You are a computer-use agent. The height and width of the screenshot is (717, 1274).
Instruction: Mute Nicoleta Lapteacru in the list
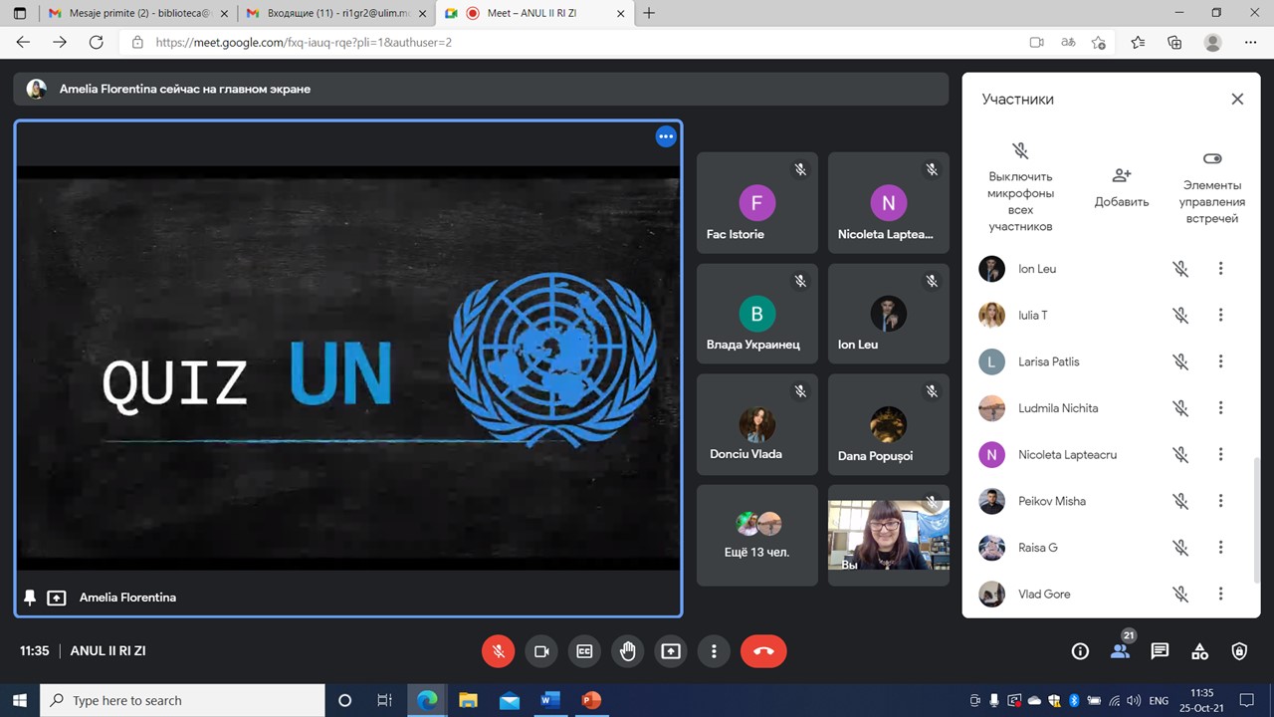(1180, 455)
